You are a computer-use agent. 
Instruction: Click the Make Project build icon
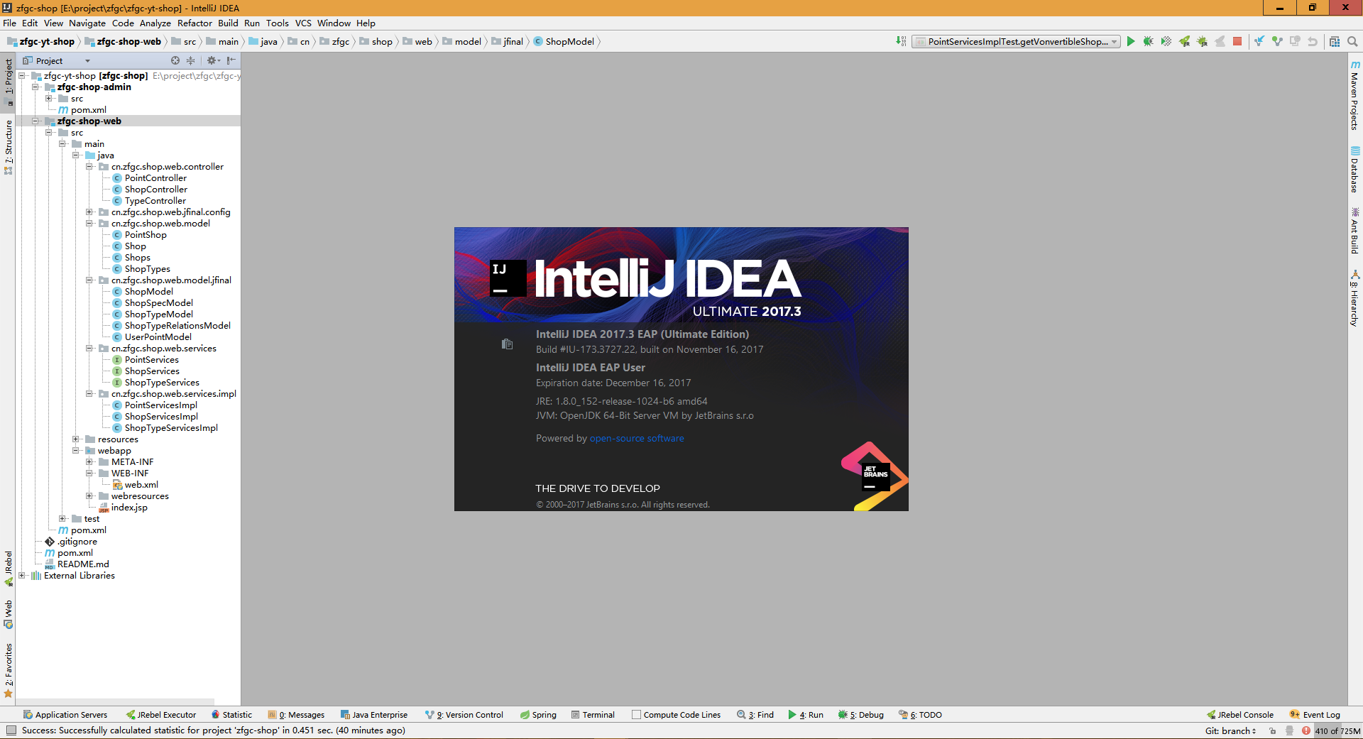pos(901,41)
